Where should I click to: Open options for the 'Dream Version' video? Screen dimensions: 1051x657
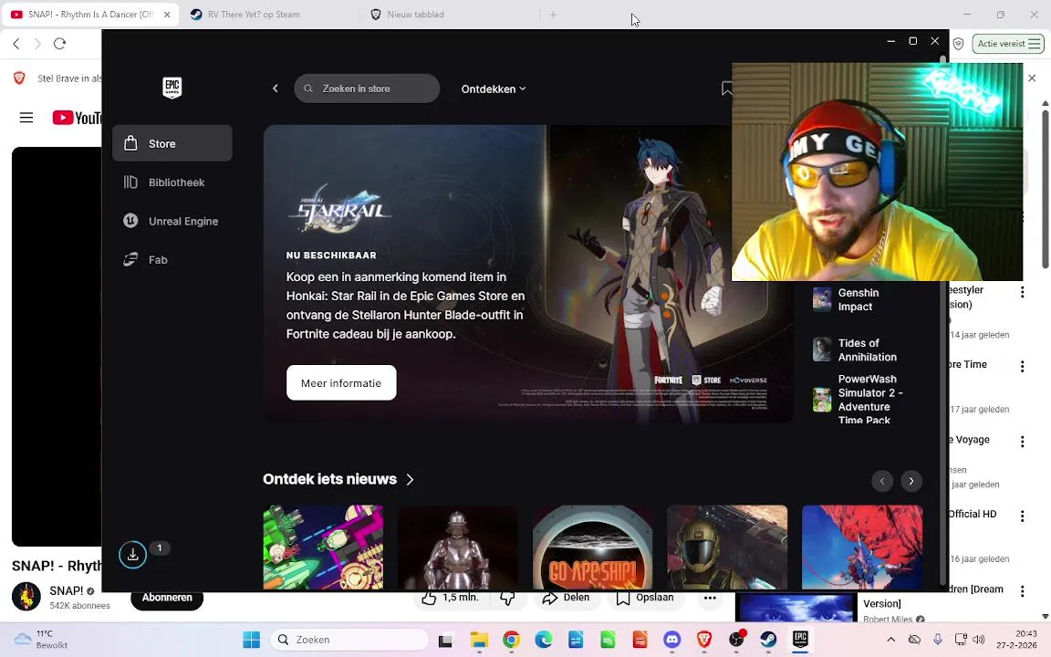(1022, 591)
